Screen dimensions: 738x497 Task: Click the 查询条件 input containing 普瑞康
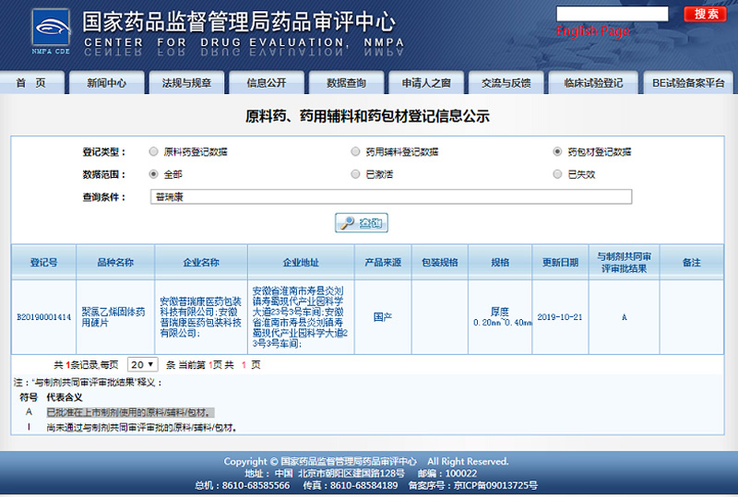(391, 196)
